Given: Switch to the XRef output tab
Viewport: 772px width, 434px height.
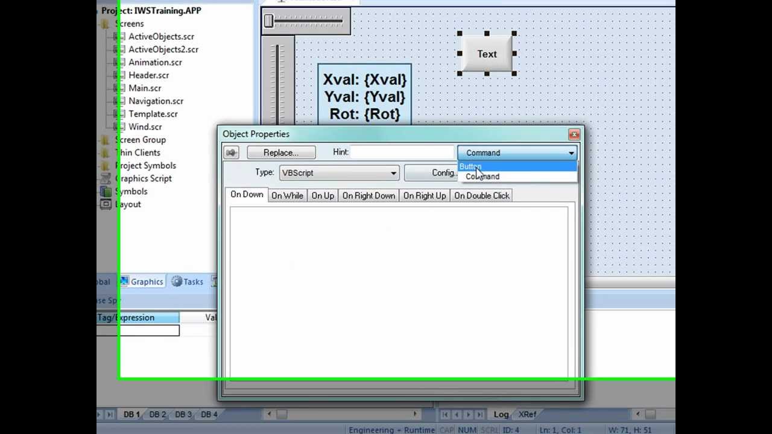Looking at the screenshot, I should click(x=527, y=415).
